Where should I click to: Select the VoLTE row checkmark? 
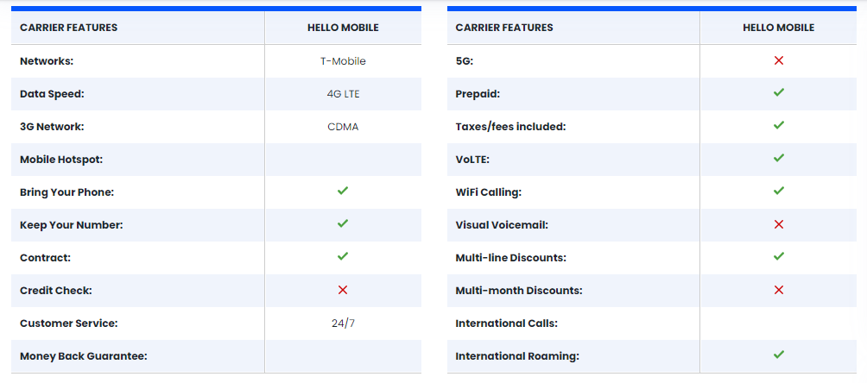click(779, 159)
